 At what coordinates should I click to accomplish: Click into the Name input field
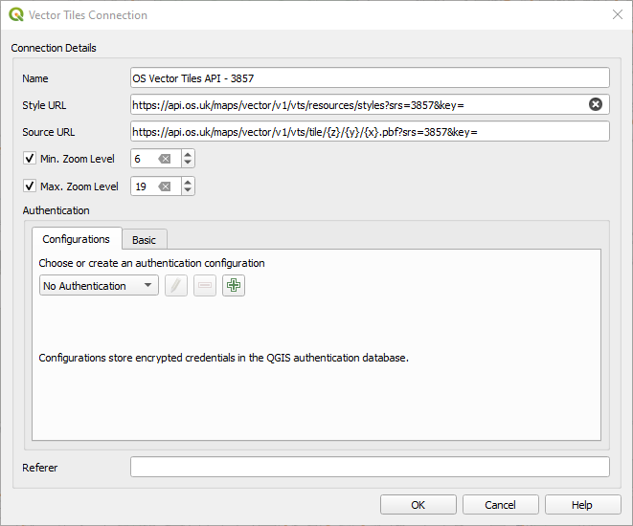pos(370,77)
